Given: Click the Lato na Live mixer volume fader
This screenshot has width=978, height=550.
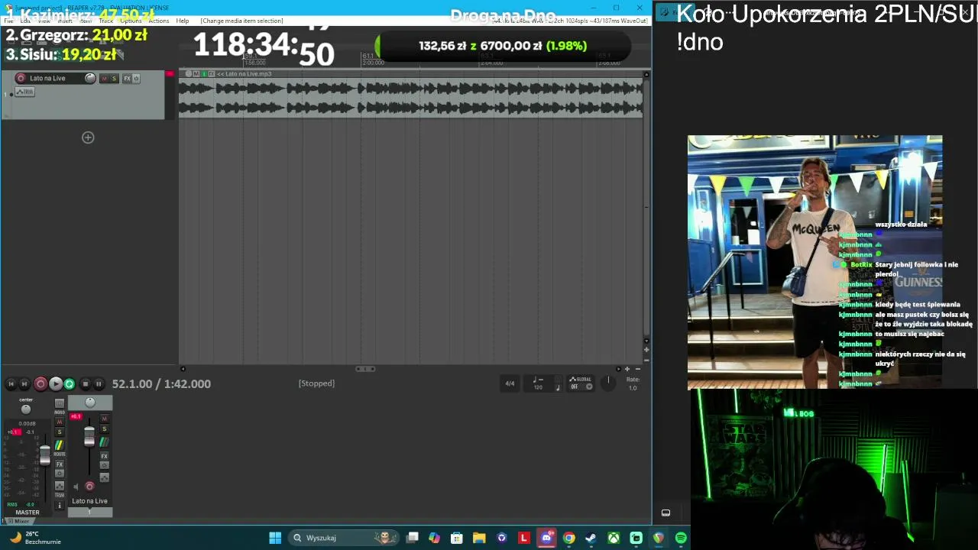Looking at the screenshot, I should point(89,436).
